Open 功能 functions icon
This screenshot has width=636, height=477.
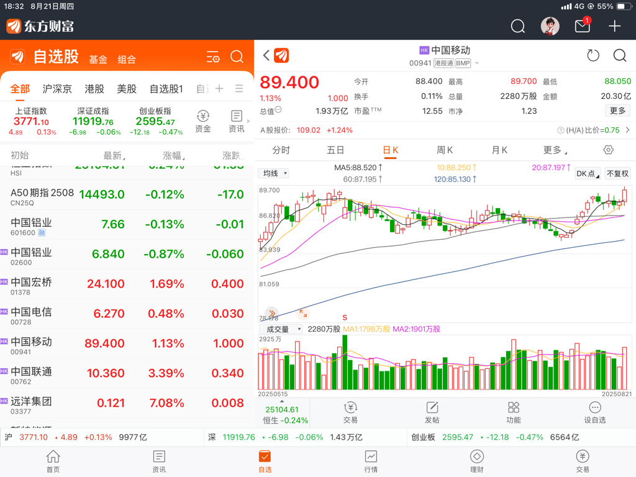[x=514, y=412]
